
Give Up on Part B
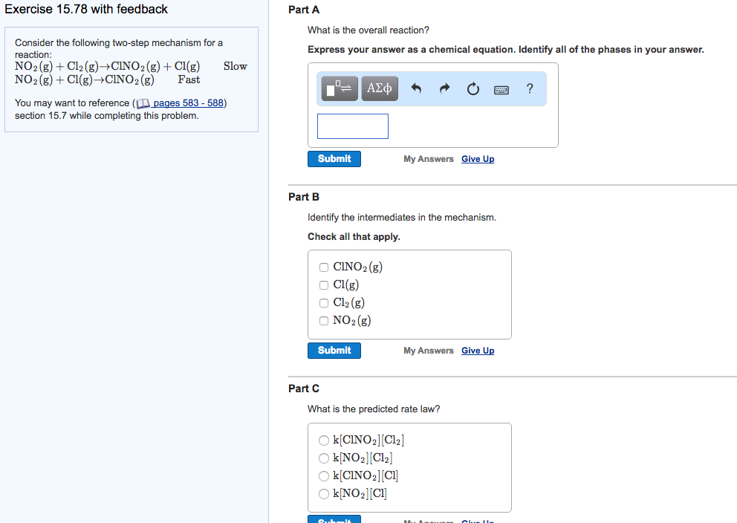[x=478, y=350]
